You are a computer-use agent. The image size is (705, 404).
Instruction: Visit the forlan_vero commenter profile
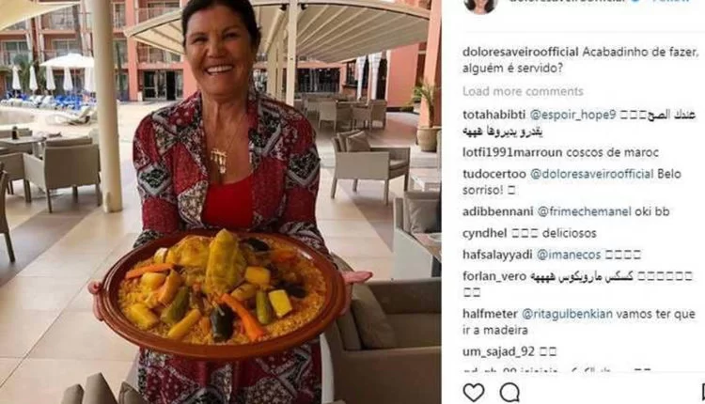494,276
